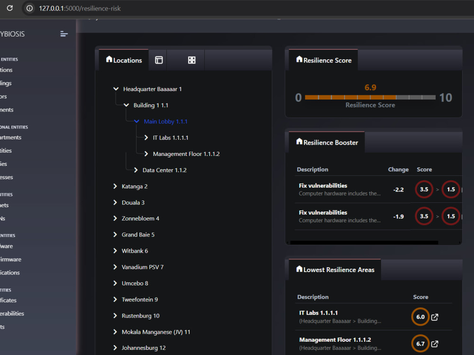The width and height of the screenshot is (474, 355).
Task: Open Firmware in the sidebar
Action: pyautogui.click(x=10, y=259)
